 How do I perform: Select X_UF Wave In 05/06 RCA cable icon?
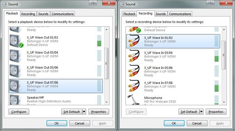[134, 71]
